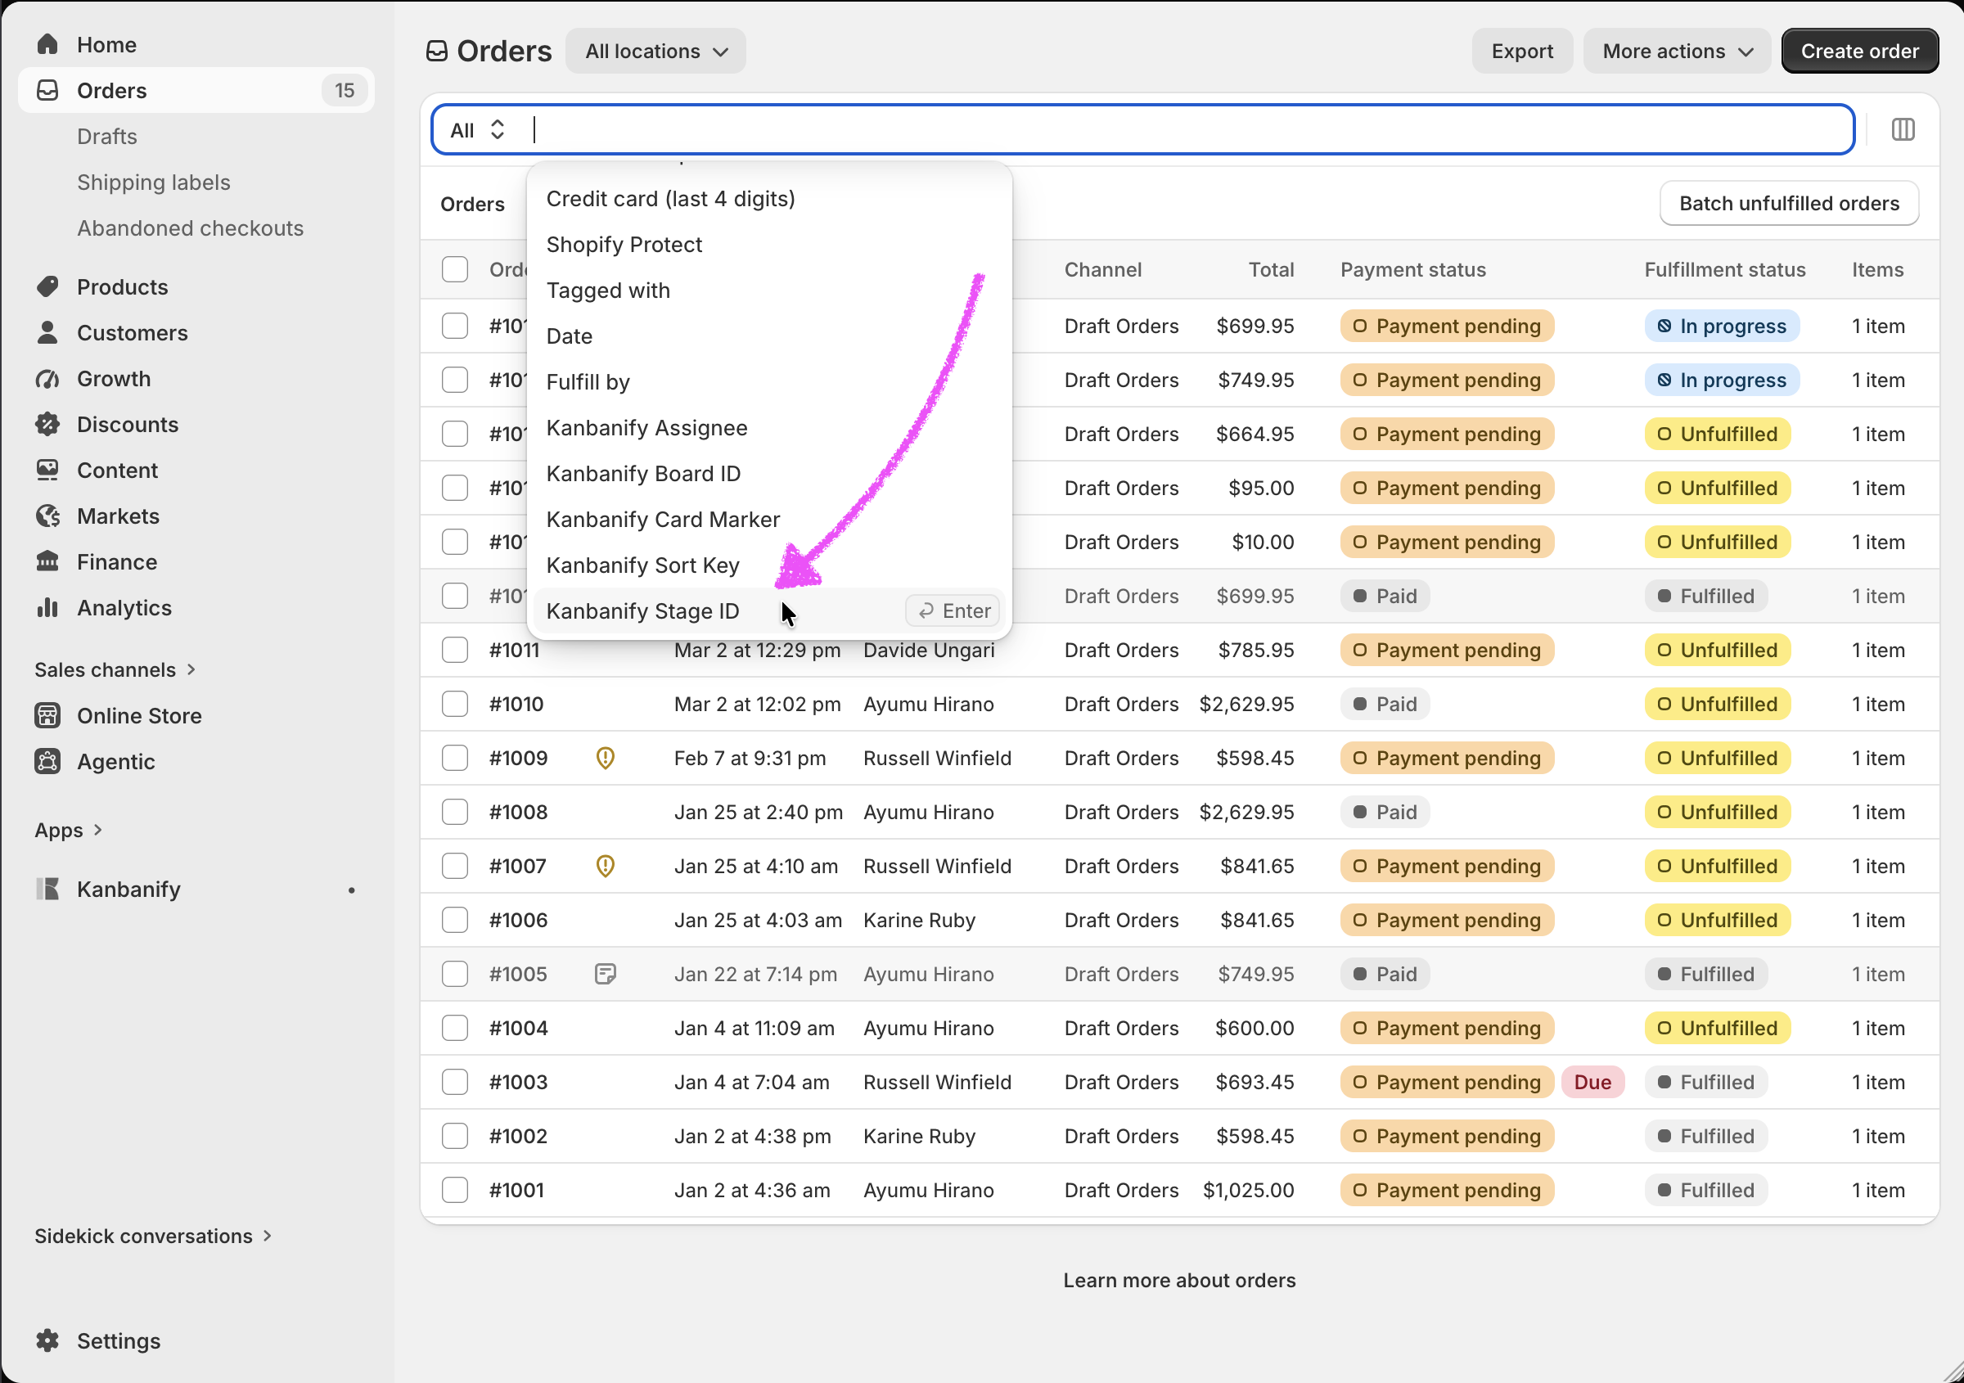The image size is (1964, 1383).
Task: Choose Tagged with filter option
Action: click(770, 291)
